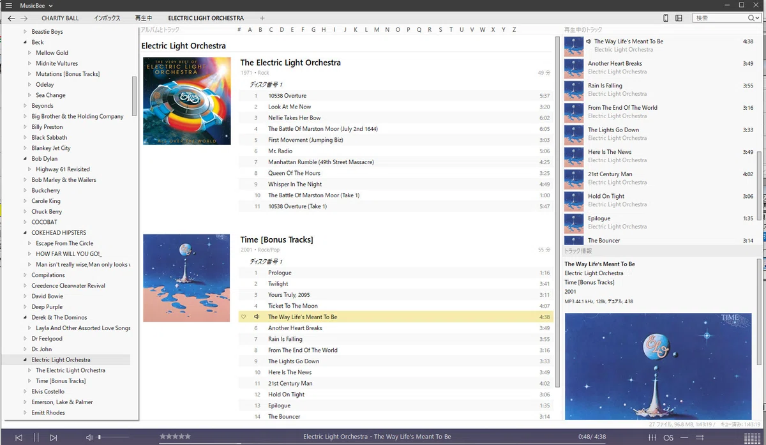Image resolution: width=766 pixels, height=445 pixels.
Task: Select Elvis Costello in tree
Action: 48,391
